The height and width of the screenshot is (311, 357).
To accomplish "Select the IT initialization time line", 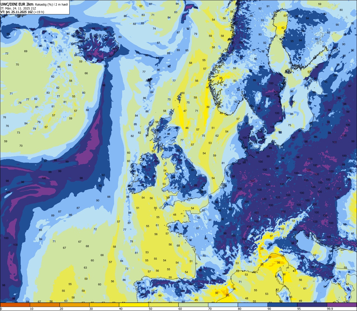I will 18,8.
